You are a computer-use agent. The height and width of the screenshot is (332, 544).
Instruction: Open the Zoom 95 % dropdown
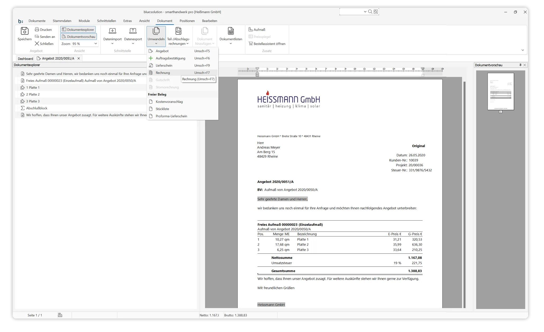tap(96, 44)
